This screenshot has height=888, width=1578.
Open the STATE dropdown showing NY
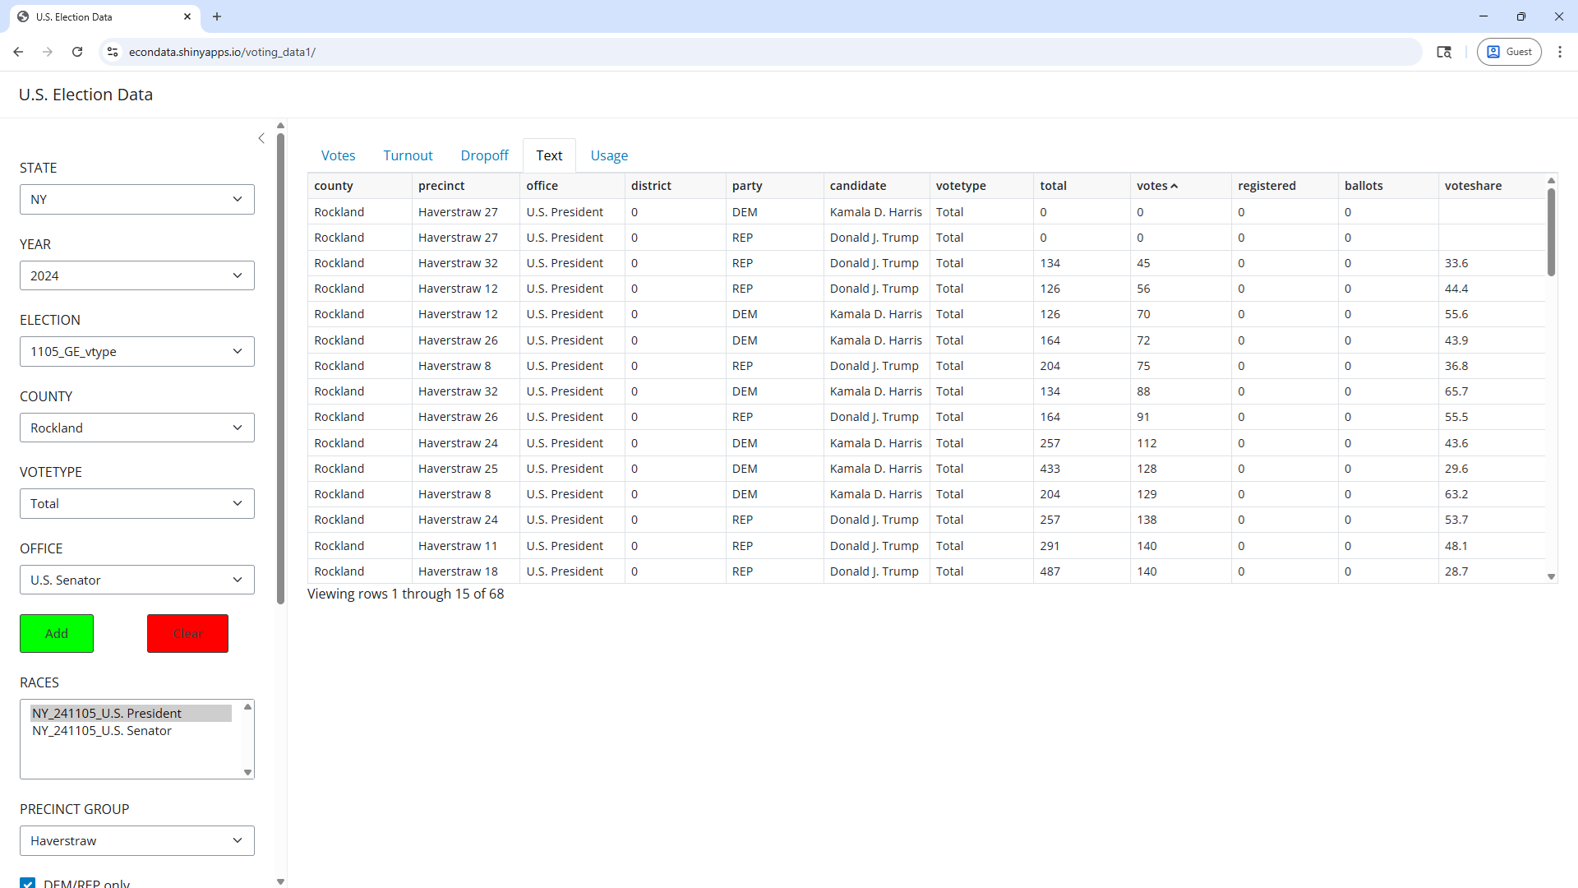(x=136, y=199)
